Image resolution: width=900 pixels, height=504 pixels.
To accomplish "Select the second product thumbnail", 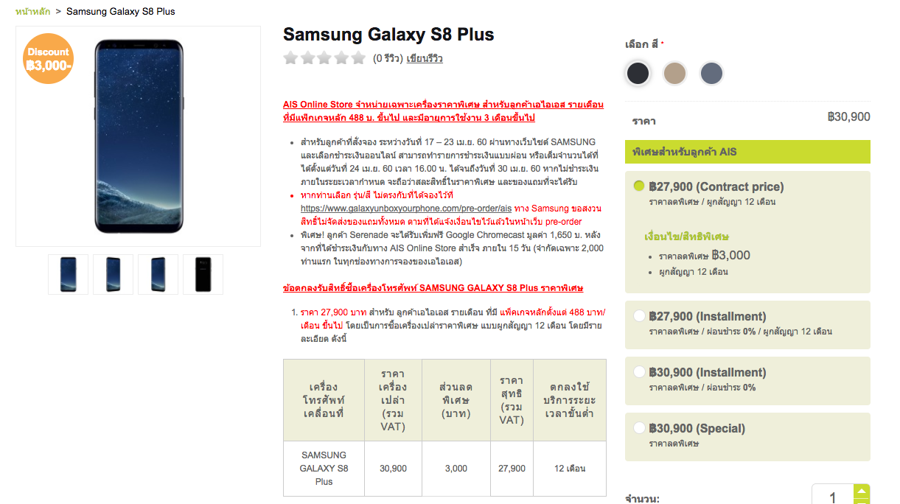I will pos(114,274).
